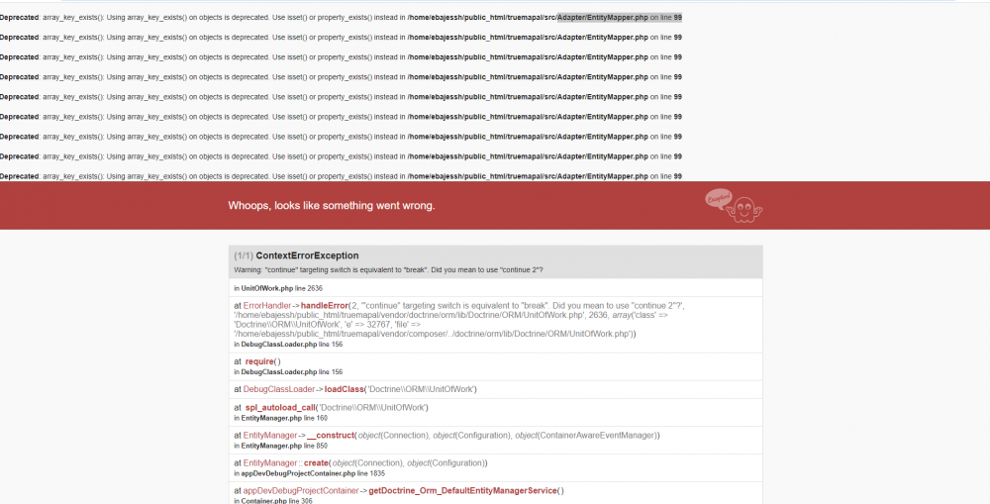Viewport: 990px width, 504px height.
Task: Click the Exception ghost icon in the red banner
Action: coord(734,205)
